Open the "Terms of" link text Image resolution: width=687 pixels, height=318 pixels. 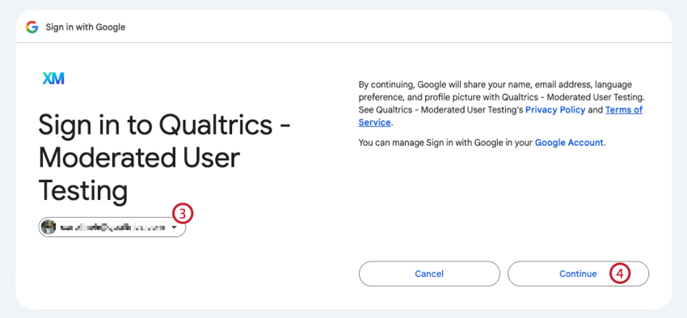[x=624, y=110]
